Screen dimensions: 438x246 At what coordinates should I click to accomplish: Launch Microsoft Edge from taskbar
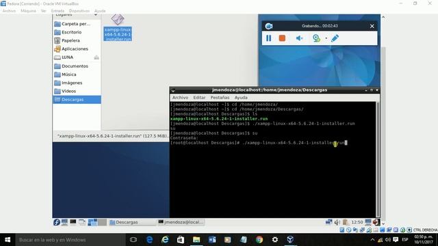[x=149, y=240]
